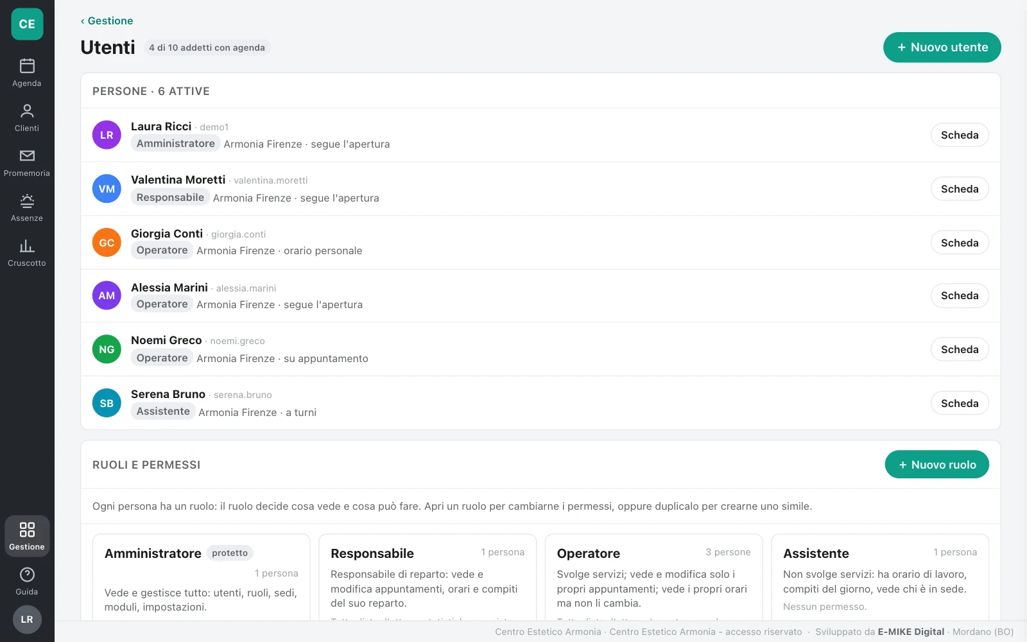
Task: Open the Agenda calendar icon
Action: [x=27, y=66]
